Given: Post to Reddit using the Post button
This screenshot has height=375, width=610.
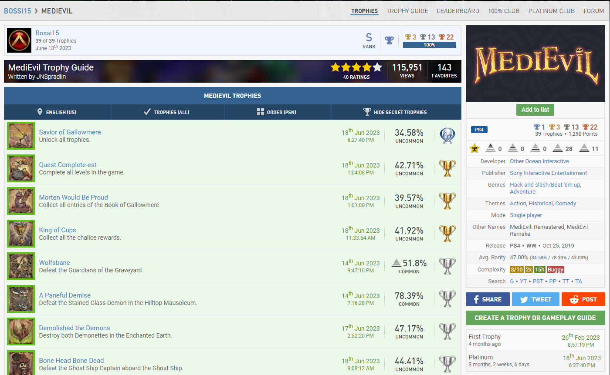Looking at the screenshot, I should pyautogui.click(x=583, y=299).
